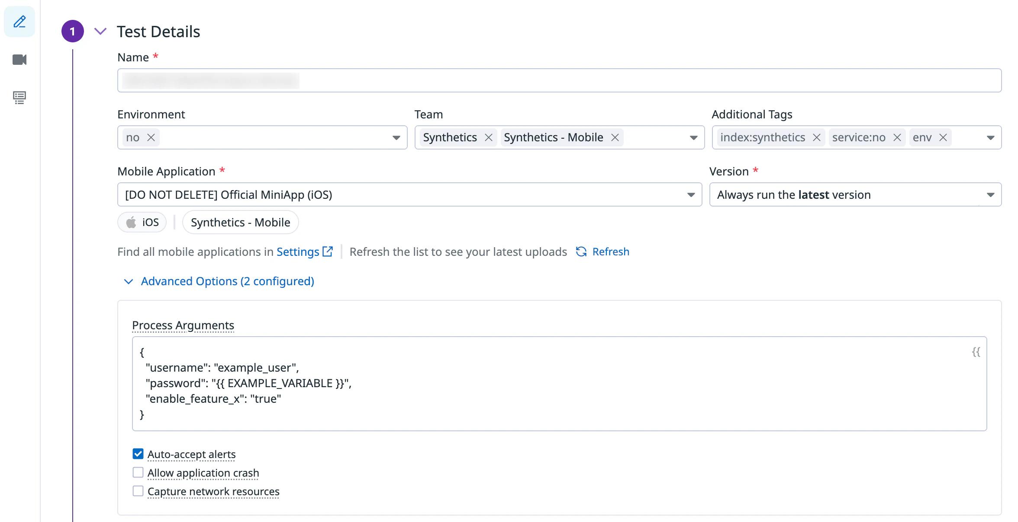Enable Allow application crash
1018x522 pixels.
coord(138,472)
